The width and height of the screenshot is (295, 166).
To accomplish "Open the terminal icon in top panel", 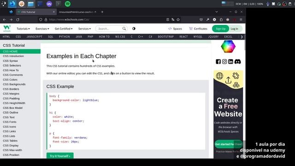I will [59, 4].
